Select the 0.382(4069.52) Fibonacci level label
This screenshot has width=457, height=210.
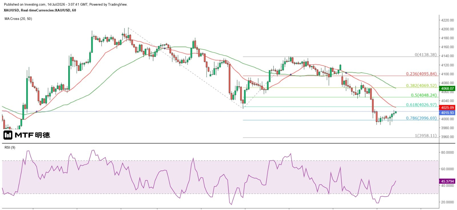[421, 86]
